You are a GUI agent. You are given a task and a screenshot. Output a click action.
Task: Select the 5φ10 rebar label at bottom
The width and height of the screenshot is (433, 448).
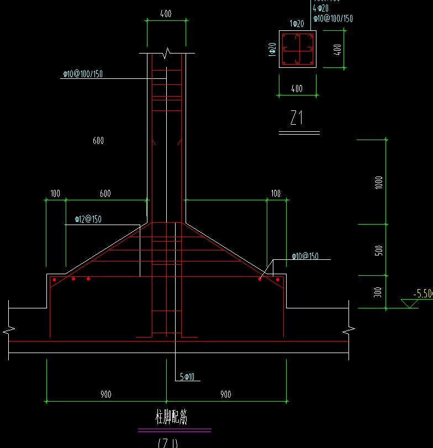point(187,377)
